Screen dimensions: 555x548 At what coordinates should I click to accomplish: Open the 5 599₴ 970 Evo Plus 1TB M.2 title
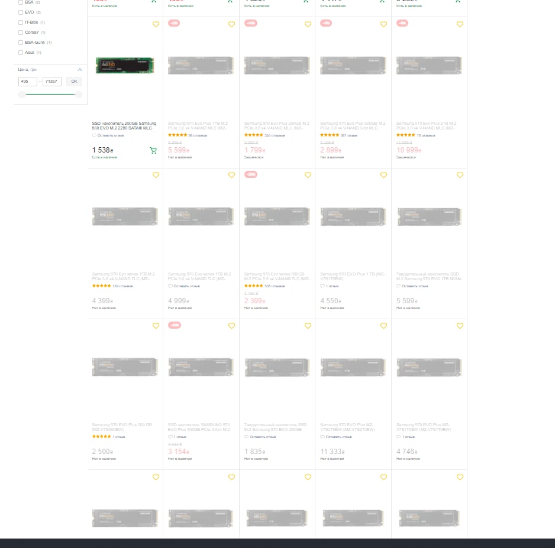[x=198, y=125]
